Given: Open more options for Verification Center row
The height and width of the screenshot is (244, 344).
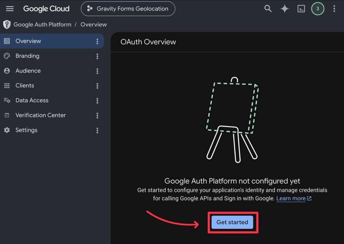Looking at the screenshot, I should [97, 116].
